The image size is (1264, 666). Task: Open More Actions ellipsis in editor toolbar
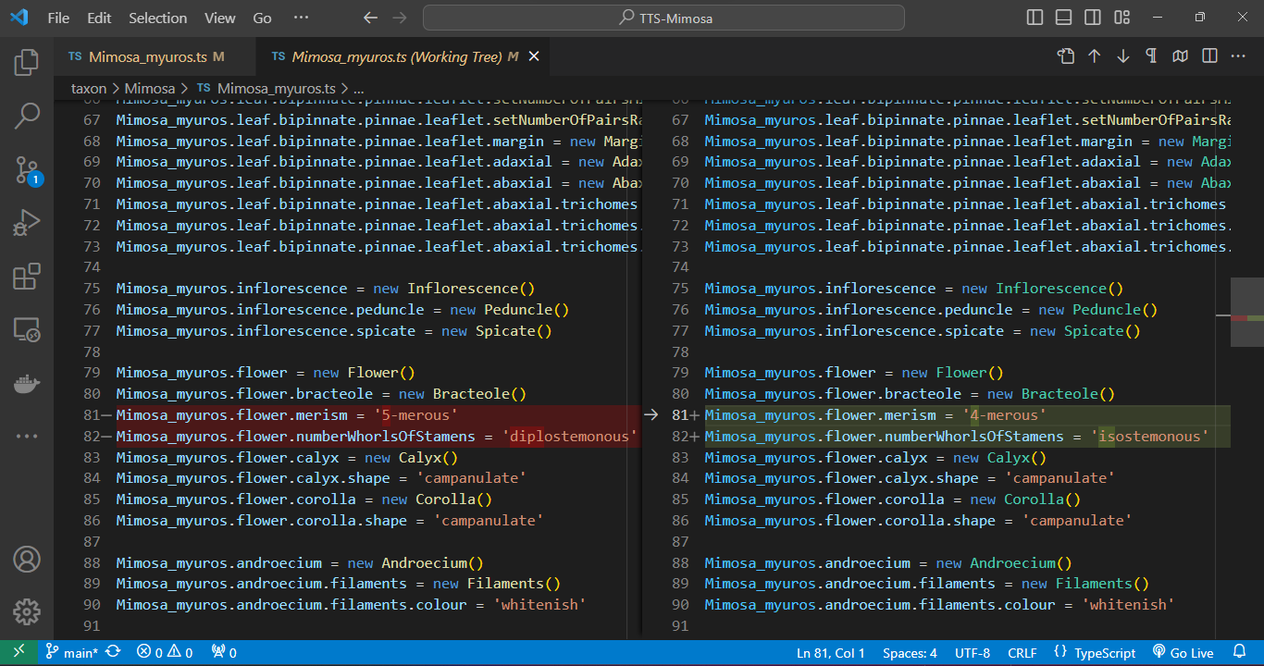(x=1238, y=56)
